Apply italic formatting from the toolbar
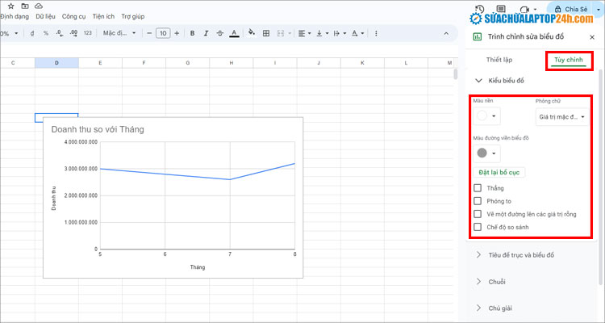The width and height of the screenshot is (605, 323). (206, 33)
